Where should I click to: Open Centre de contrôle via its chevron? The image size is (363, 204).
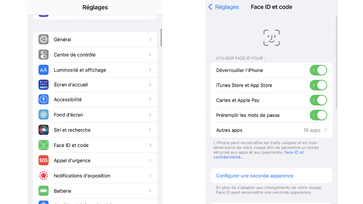[150, 55]
